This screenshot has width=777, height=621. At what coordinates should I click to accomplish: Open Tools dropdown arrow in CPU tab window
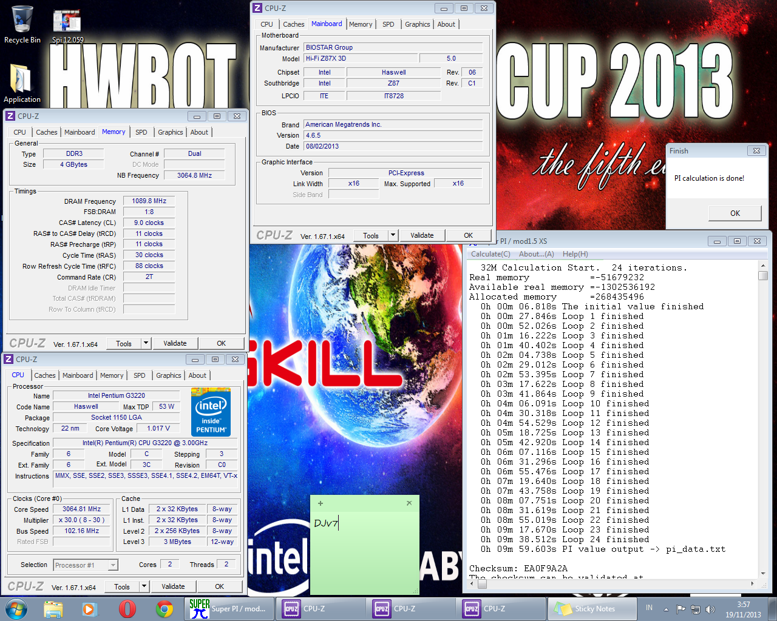tap(144, 586)
